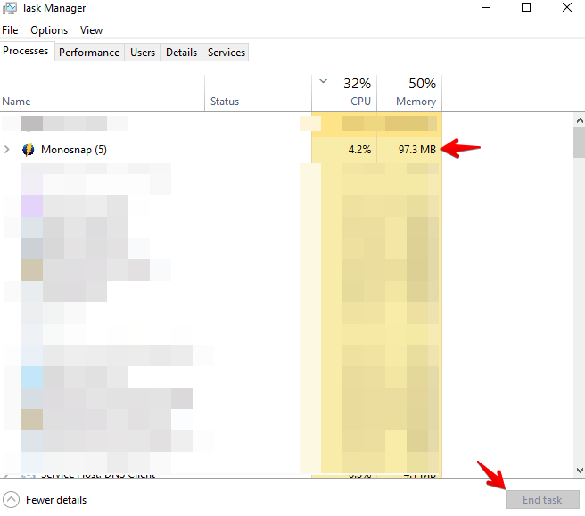Go to the Details tab
The height and width of the screenshot is (516, 585).
[x=181, y=53]
